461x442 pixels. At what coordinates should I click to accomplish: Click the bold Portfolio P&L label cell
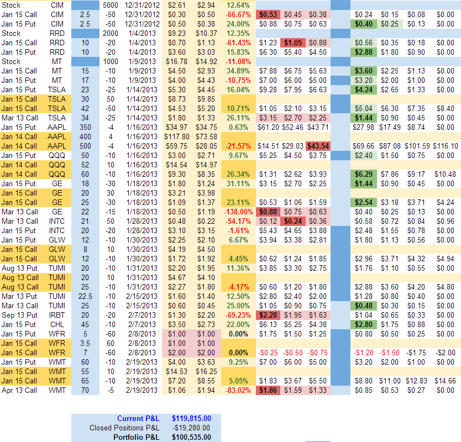(x=137, y=437)
